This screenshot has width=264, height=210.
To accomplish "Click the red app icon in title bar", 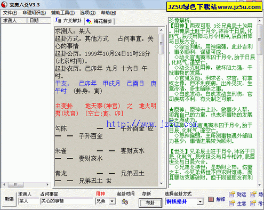I will tap(4, 5).
